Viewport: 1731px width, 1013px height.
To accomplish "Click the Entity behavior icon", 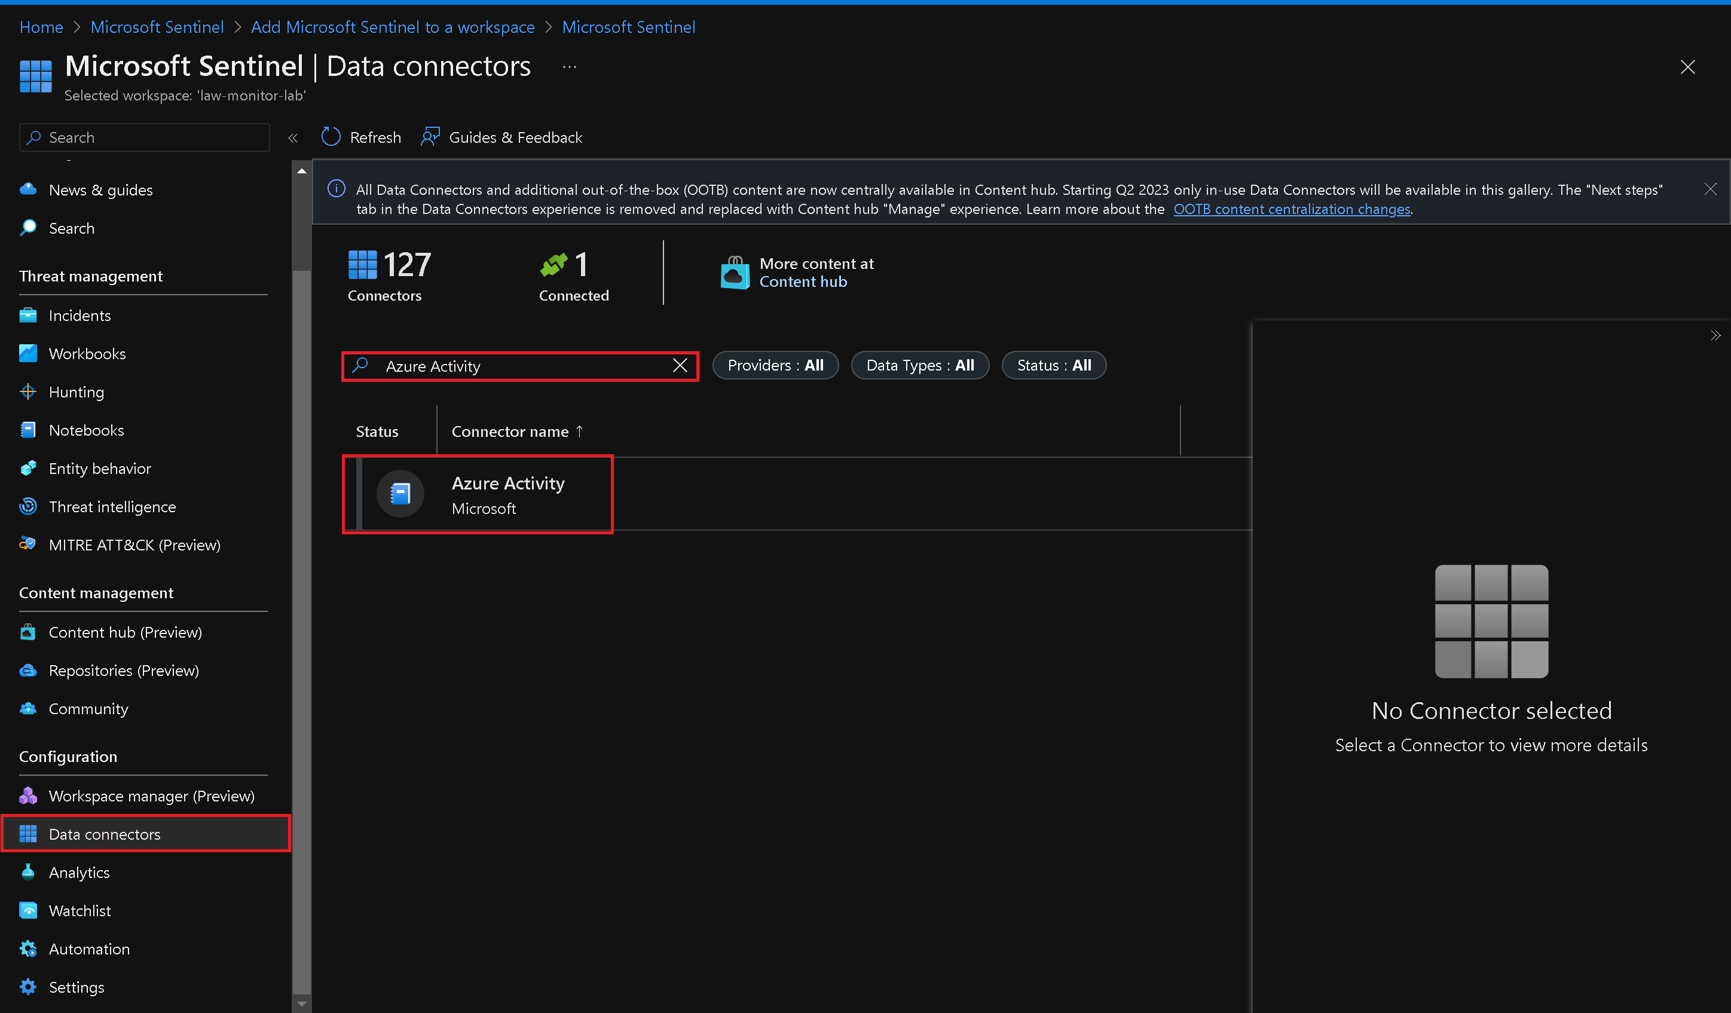I will click(28, 469).
